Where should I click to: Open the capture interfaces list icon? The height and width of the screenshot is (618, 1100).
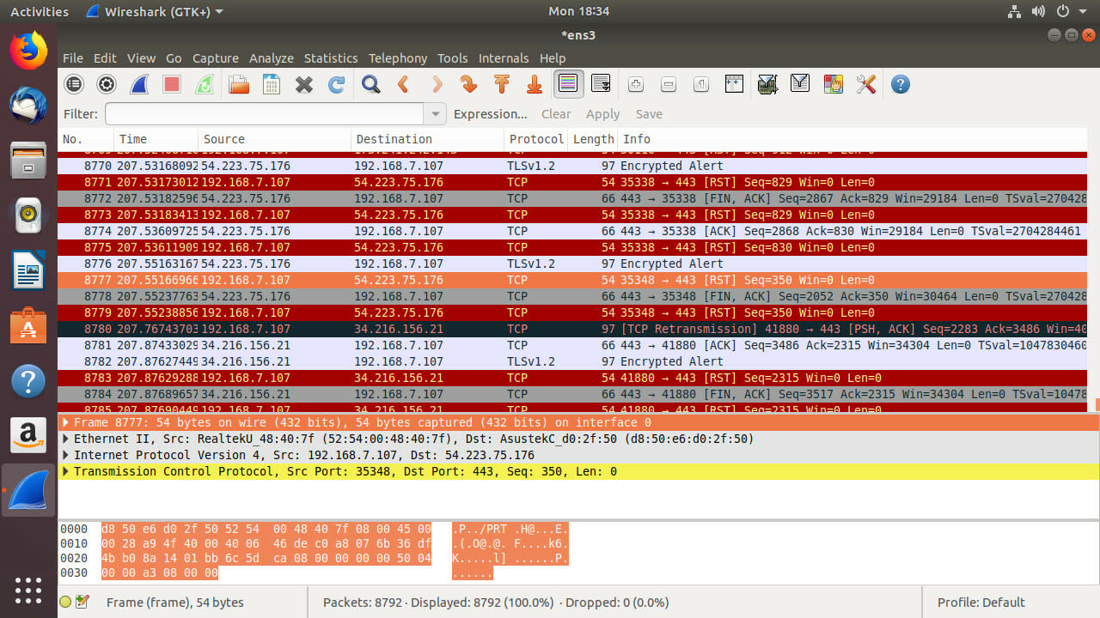click(x=74, y=84)
